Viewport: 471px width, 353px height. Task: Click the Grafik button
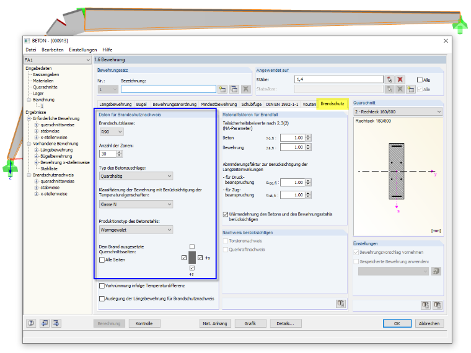click(250, 323)
